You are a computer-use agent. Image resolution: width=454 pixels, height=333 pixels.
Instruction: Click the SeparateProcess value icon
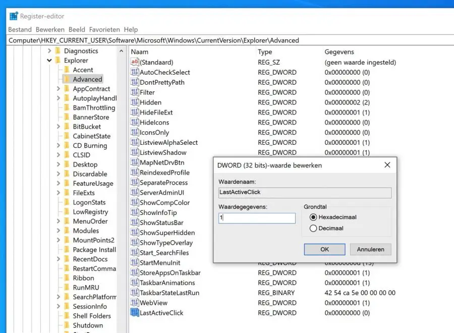point(135,183)
